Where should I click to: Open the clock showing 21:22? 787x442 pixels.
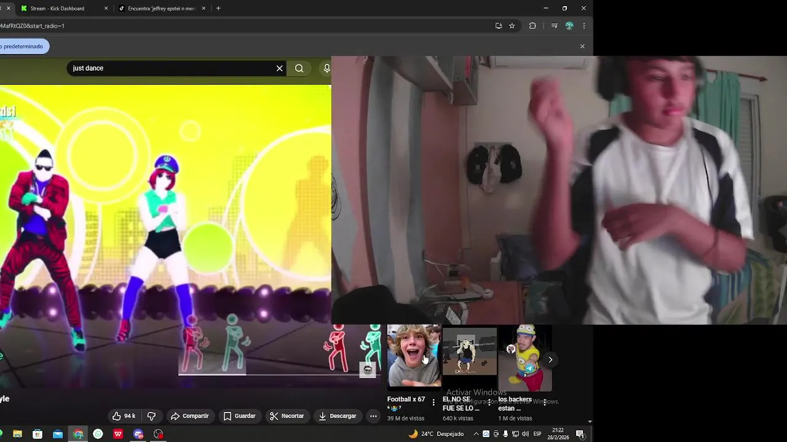558,434
